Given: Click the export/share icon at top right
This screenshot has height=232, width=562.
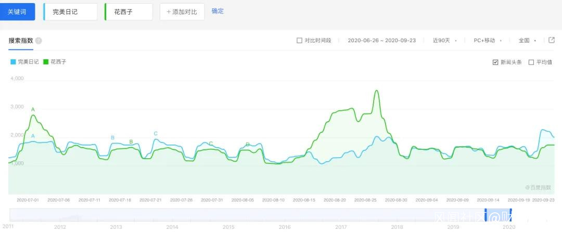Looking at the screenshot, I should [x=552, y=40].
